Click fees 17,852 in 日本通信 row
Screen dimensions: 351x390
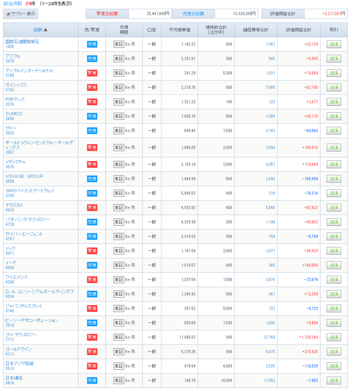pyautogui.click(x=269, y=380)
